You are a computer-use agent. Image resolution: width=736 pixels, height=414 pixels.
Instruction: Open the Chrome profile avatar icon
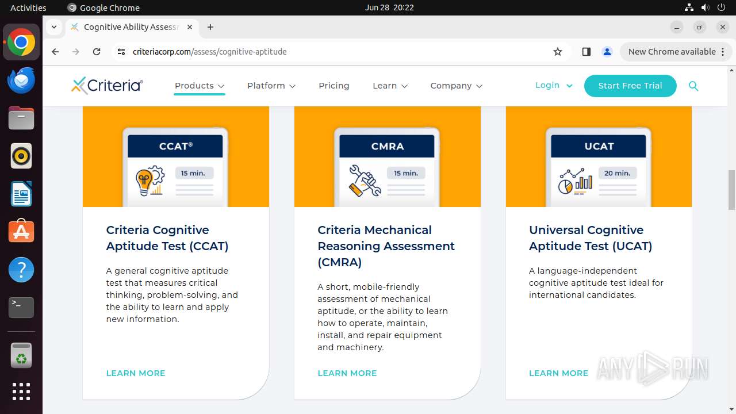tap(607, 52)
